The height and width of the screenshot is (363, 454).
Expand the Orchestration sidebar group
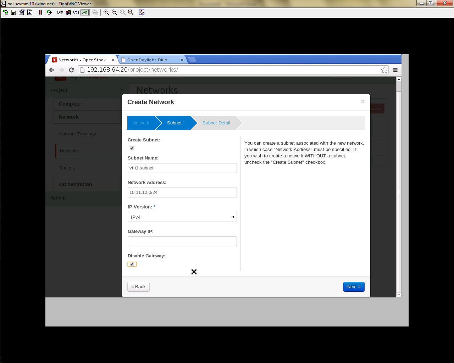[88, 184]
